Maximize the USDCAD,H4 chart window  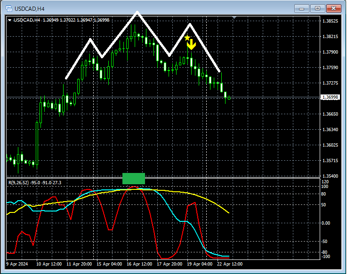click(317, 8)
